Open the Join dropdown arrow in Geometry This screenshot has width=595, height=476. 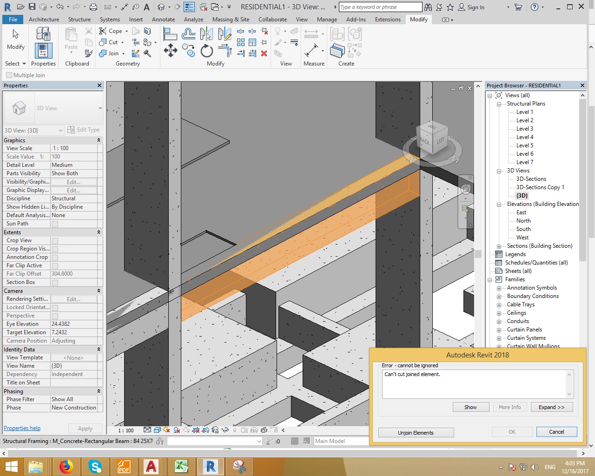pyautogui.click(x=123, y=53)
